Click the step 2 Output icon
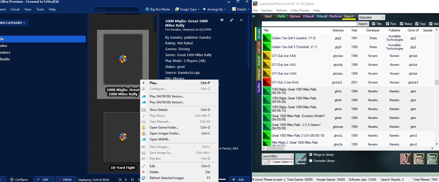Image resolution: width=439 pixels, height=182 pixels. pos(419,159)
